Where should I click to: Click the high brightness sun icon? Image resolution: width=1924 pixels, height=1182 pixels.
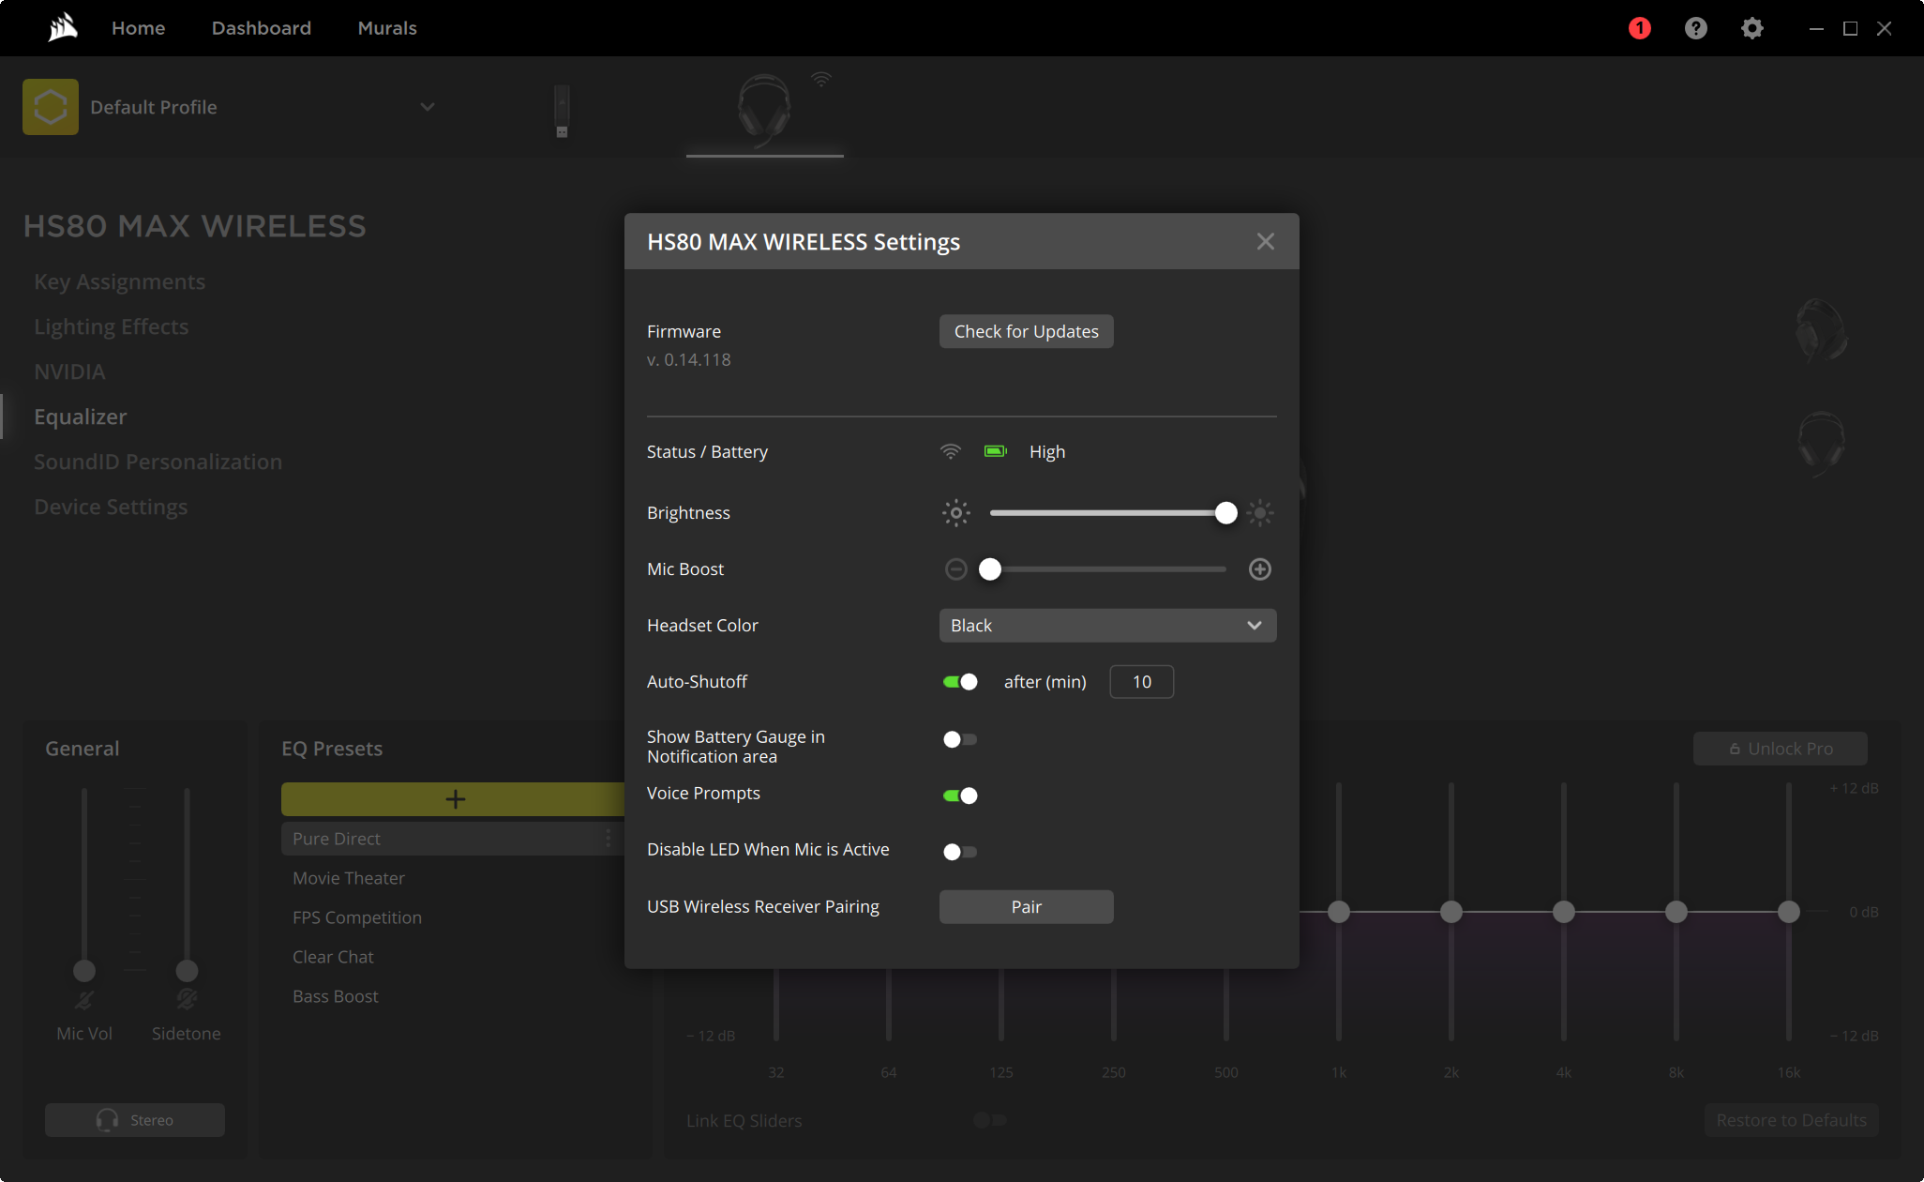pyautogui.click(x=1260, y=513)
